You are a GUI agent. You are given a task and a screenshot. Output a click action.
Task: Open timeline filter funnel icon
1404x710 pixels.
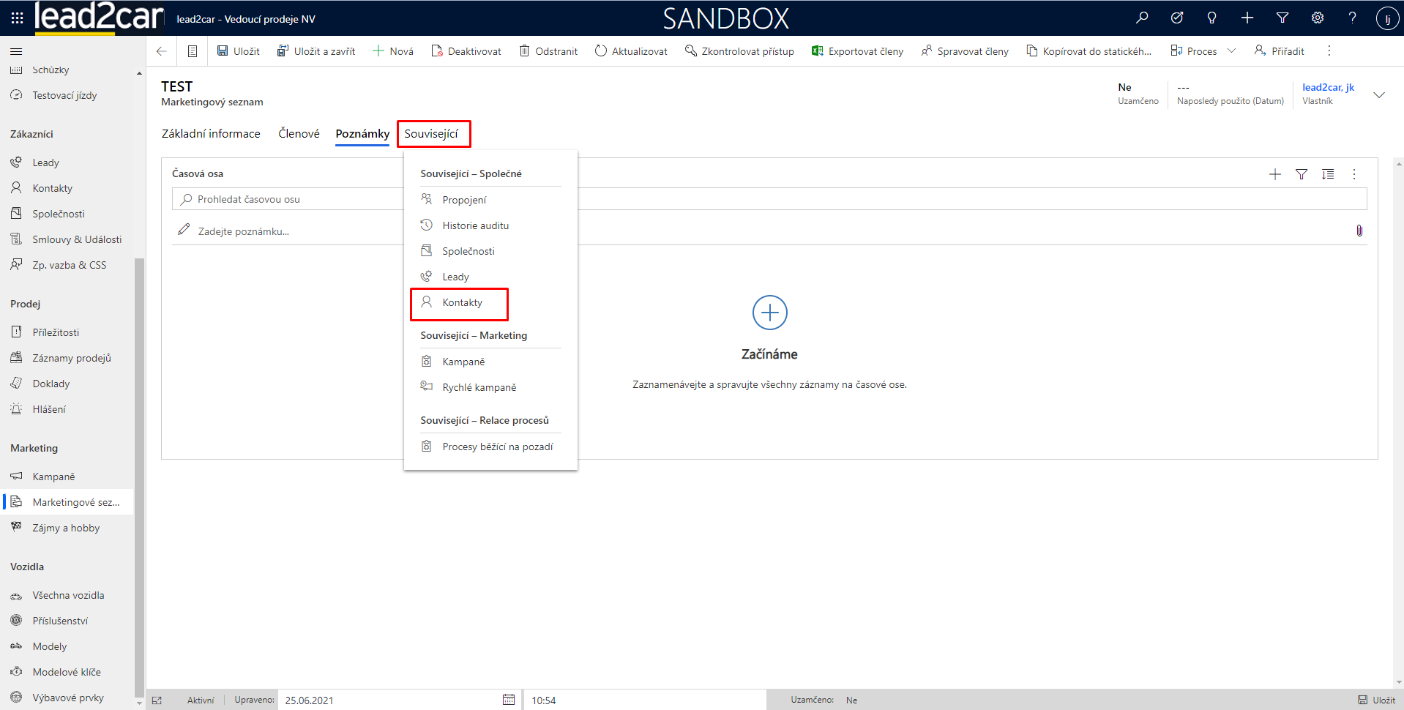point(1301,174)
